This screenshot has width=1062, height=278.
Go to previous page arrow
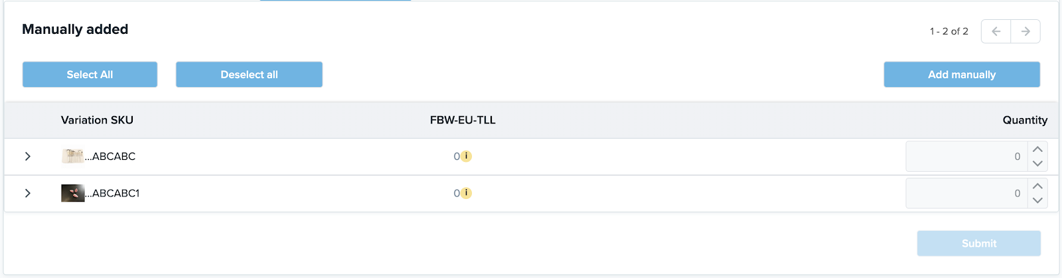996,31
